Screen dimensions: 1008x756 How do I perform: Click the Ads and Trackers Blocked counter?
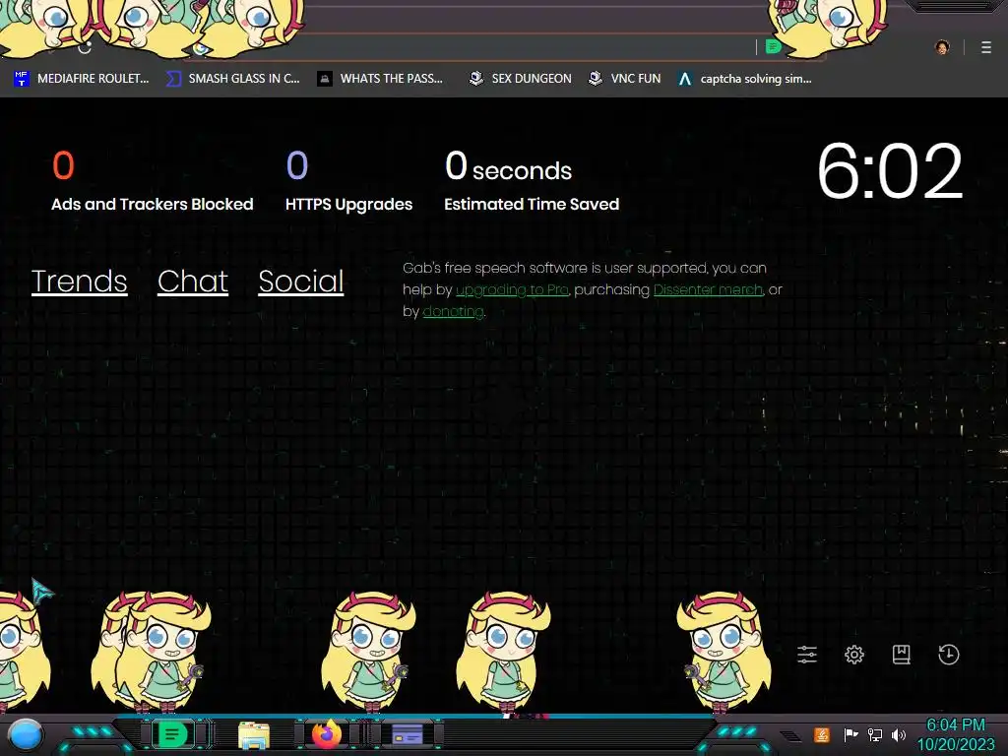click(x=153, y=181)
